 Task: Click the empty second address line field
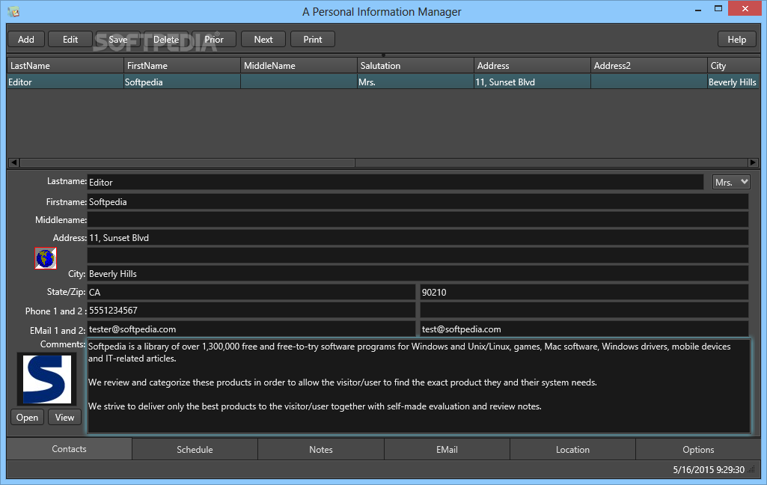point(418,255)
